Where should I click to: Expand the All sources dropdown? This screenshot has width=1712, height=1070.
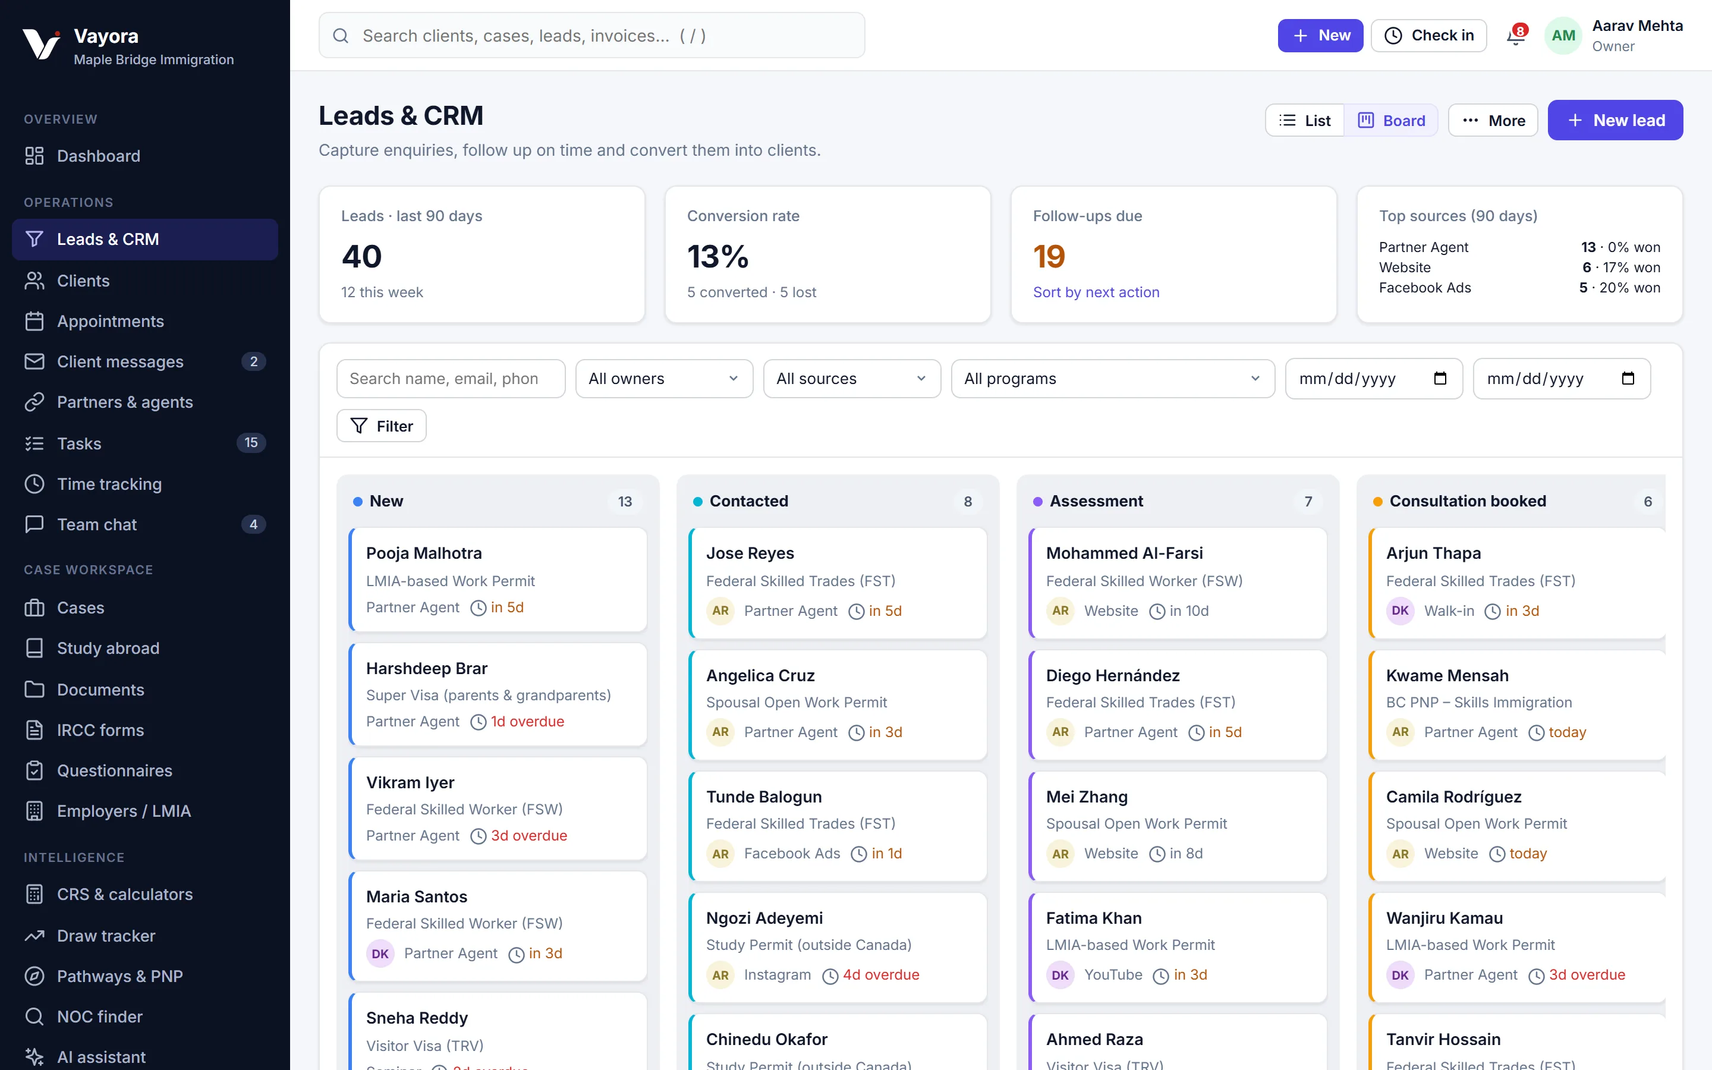tap(852, 379)
